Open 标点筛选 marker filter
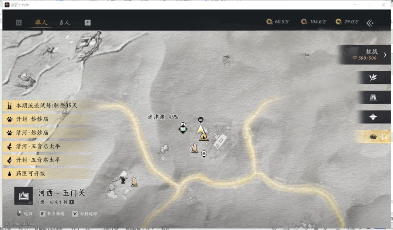The image size is (393, 230). click(52, 214)
